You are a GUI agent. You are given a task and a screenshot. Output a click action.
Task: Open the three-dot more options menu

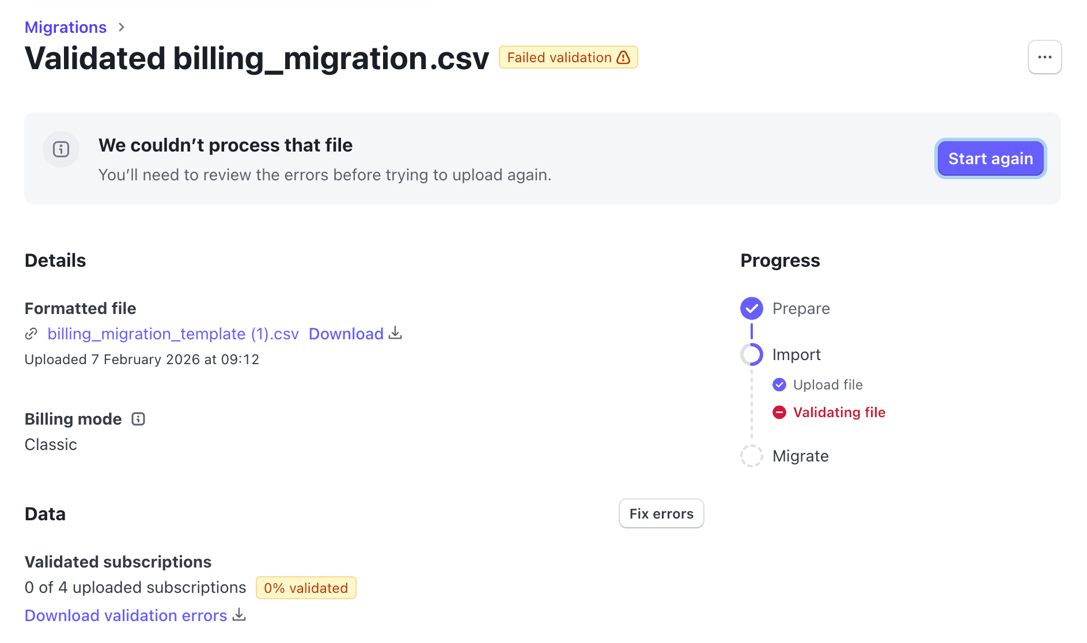point(1044,57)
